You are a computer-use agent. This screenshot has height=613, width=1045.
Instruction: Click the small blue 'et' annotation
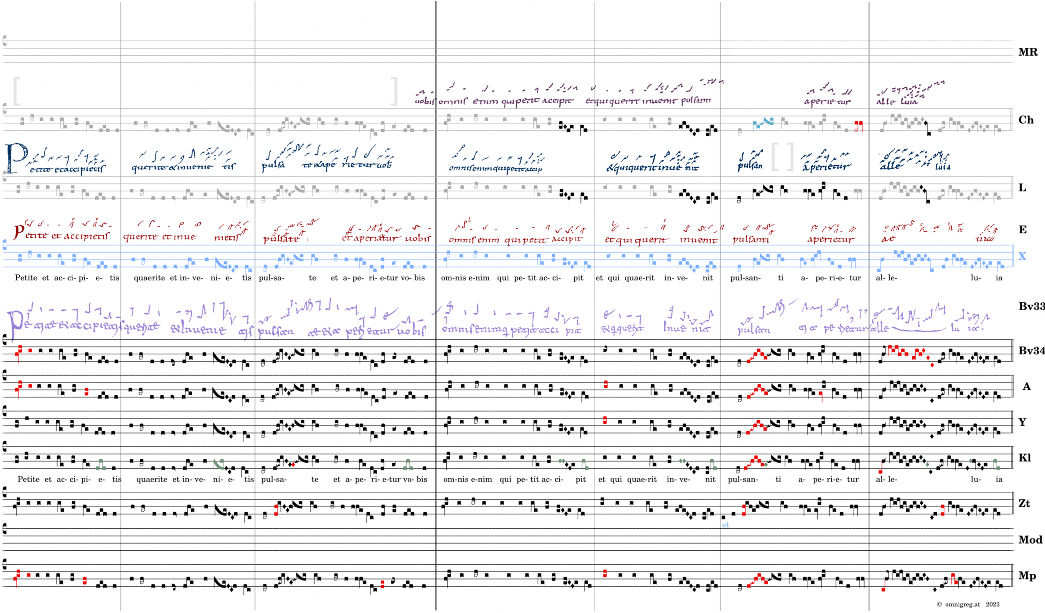[x=725, y=525]
